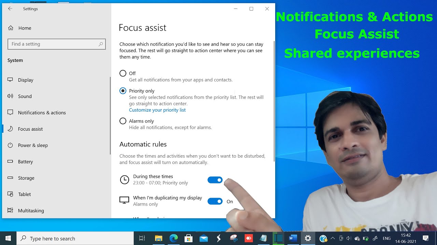Toggle the During these times switch
This screenshot has width=437, height=245.
pos(215,180)
